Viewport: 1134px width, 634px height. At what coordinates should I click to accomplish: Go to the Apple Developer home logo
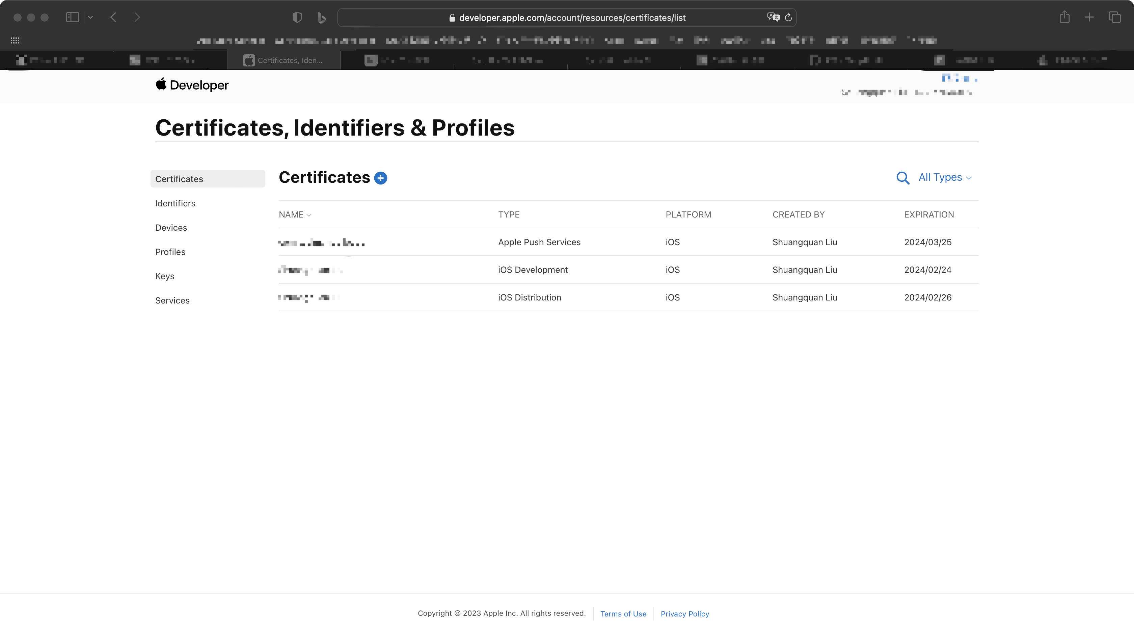(x=192, y=84)
